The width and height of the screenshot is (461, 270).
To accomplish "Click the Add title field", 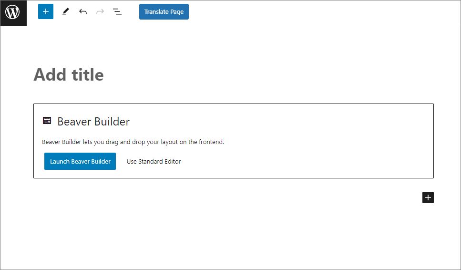I will point(69,74).
